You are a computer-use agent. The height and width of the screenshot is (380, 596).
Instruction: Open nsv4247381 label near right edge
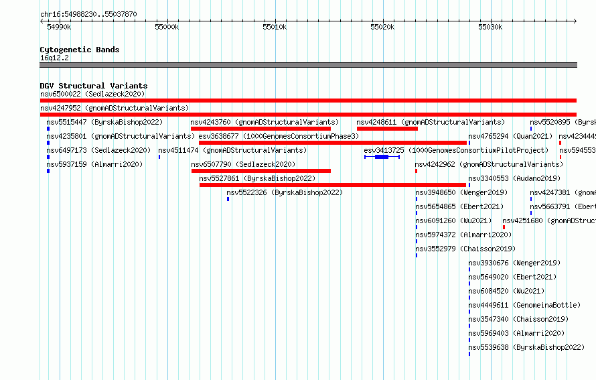click(x=563, y=192)
